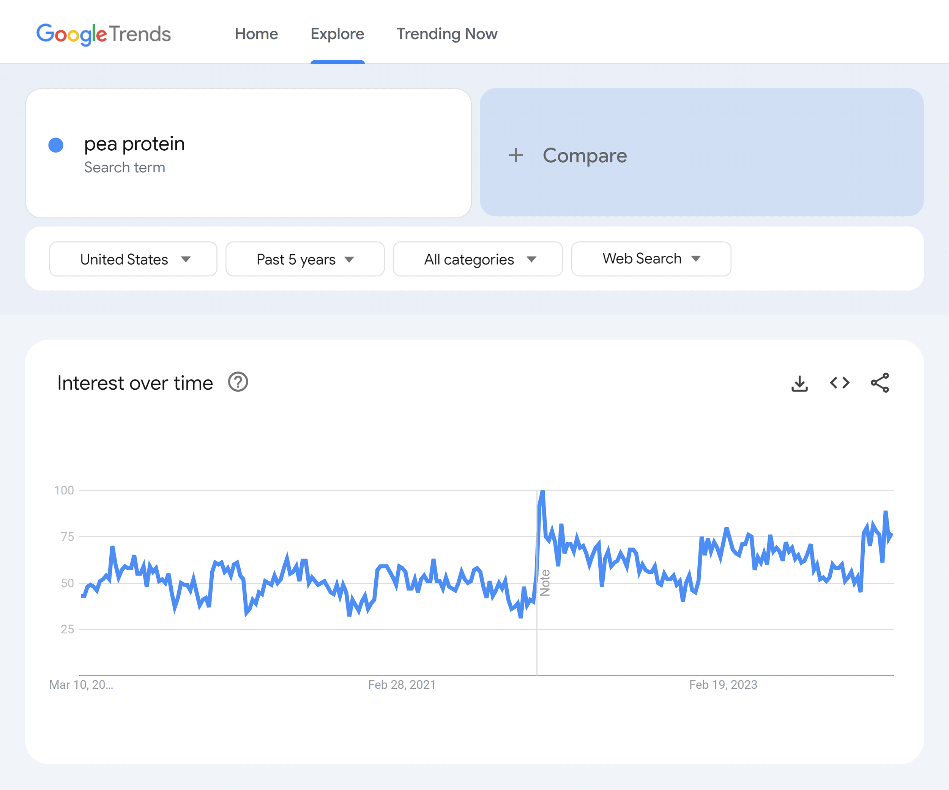Click the Web Search dropdown arrow
This screenshot has width=949, height=790.
698,258
